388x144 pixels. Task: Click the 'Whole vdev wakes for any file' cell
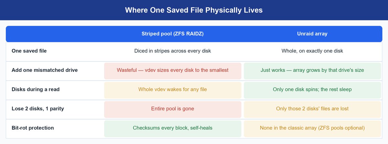[x=173, y=90]
